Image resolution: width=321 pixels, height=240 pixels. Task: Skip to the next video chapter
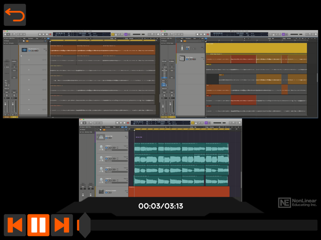pos(62,225)
